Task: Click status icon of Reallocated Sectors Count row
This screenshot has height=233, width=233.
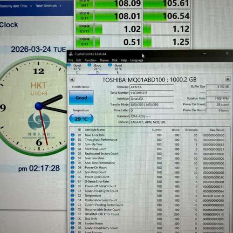Action: click(x=73, y=153)
